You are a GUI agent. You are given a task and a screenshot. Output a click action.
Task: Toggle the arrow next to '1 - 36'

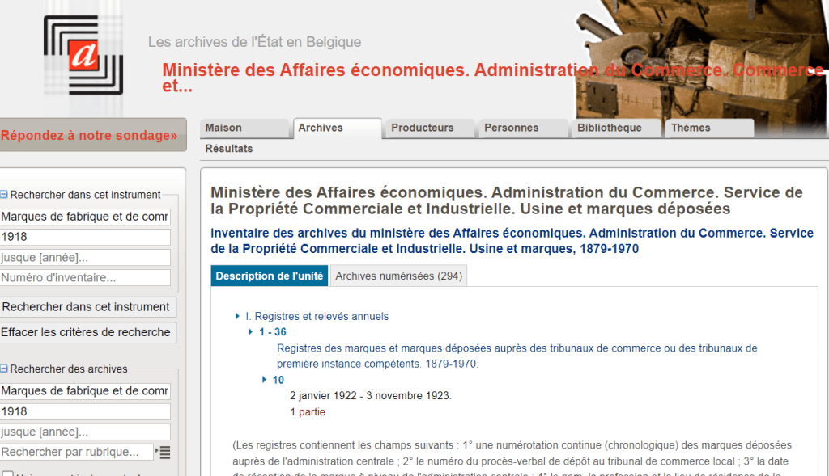[251, 332]
